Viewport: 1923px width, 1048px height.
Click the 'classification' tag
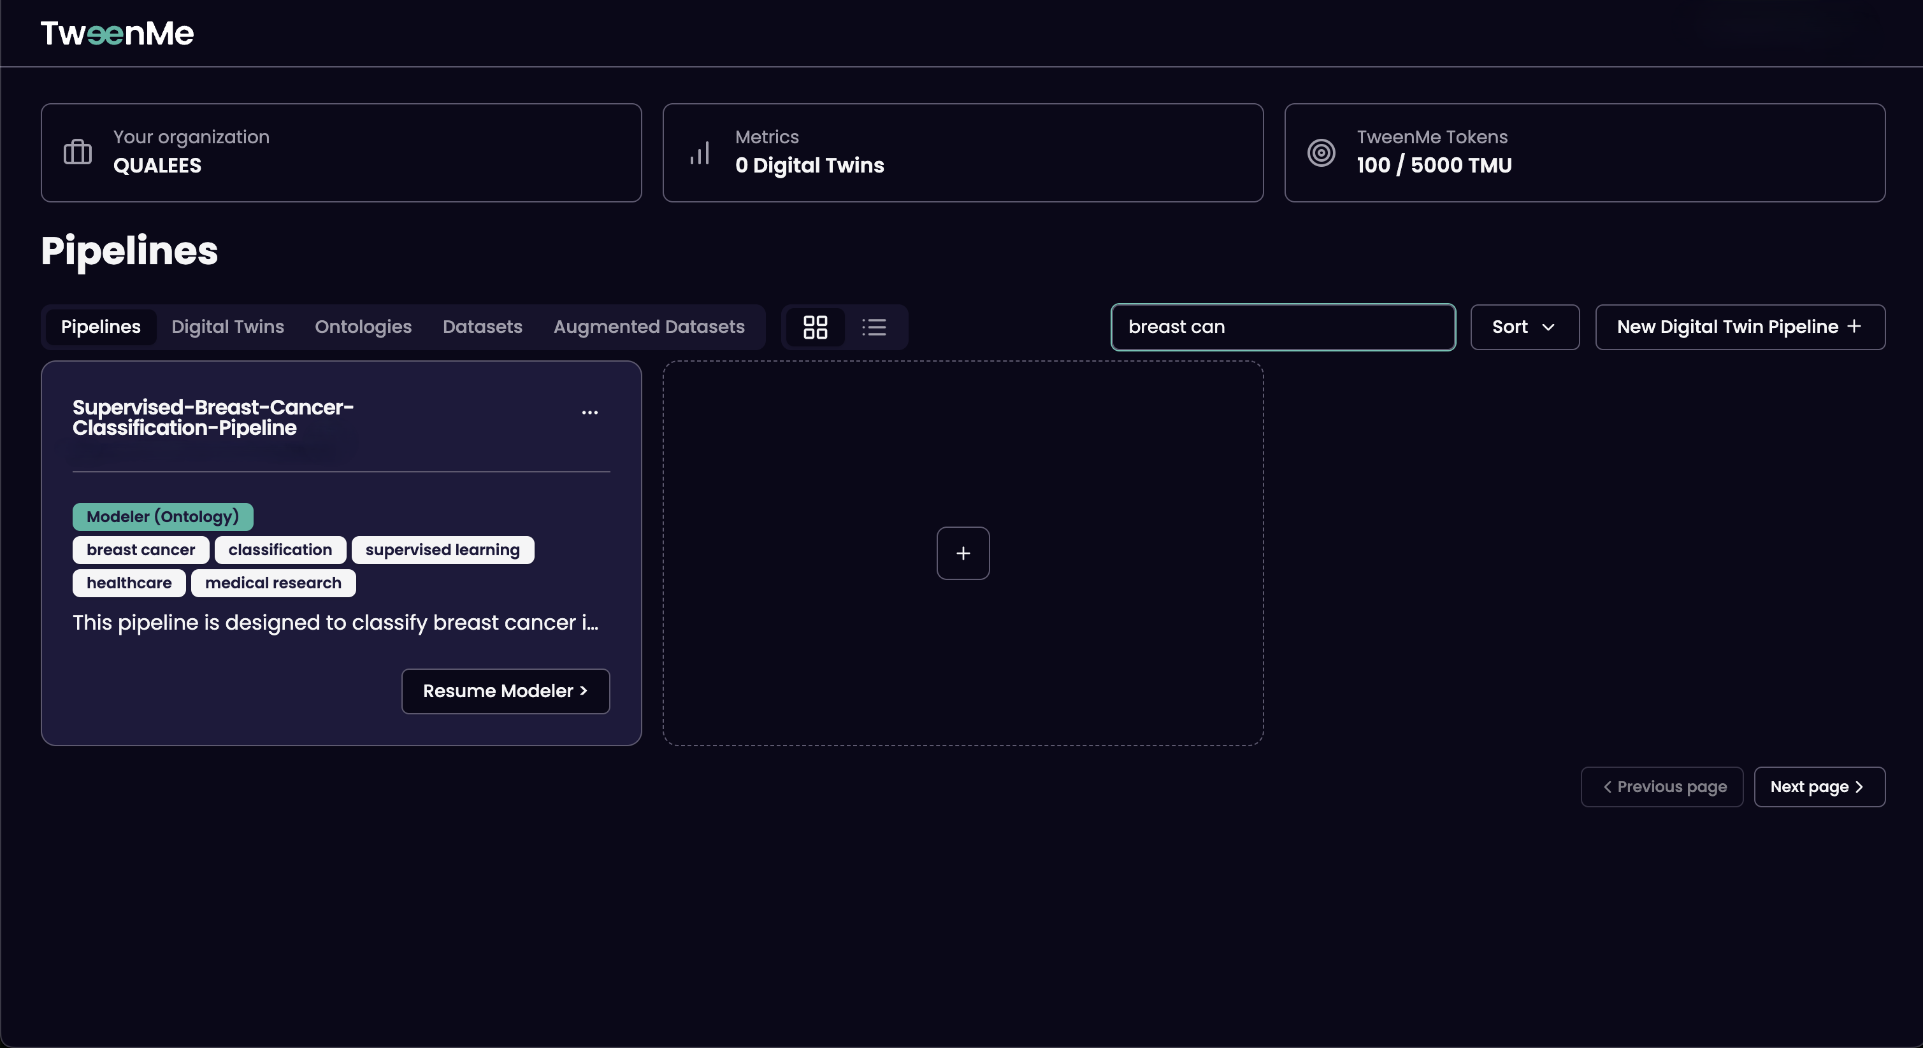click(280, 549)
